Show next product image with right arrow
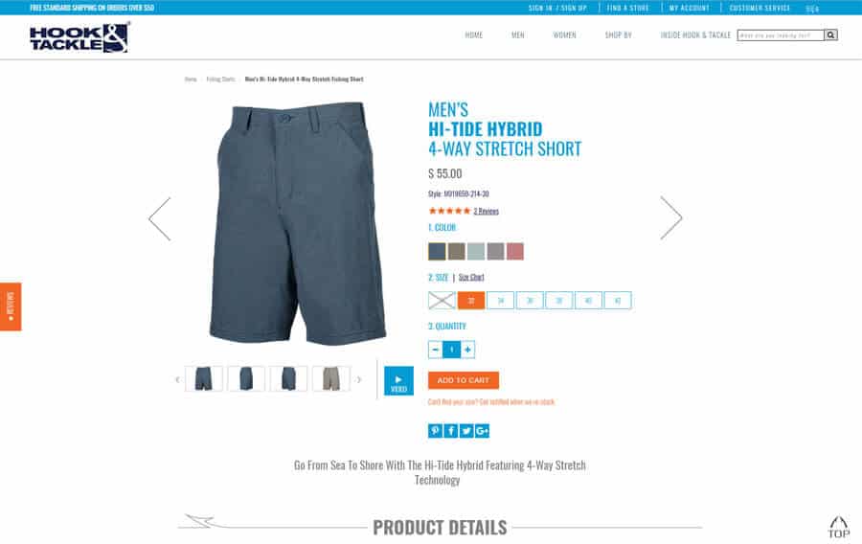Viewport: 862px width, 544px height. pos(671,218)
